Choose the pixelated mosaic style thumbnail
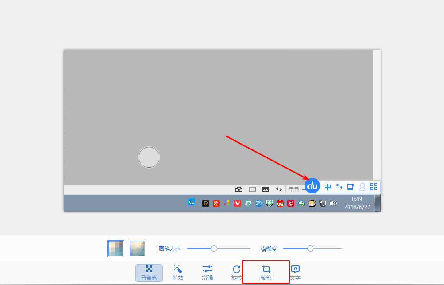 click(116, 249)
